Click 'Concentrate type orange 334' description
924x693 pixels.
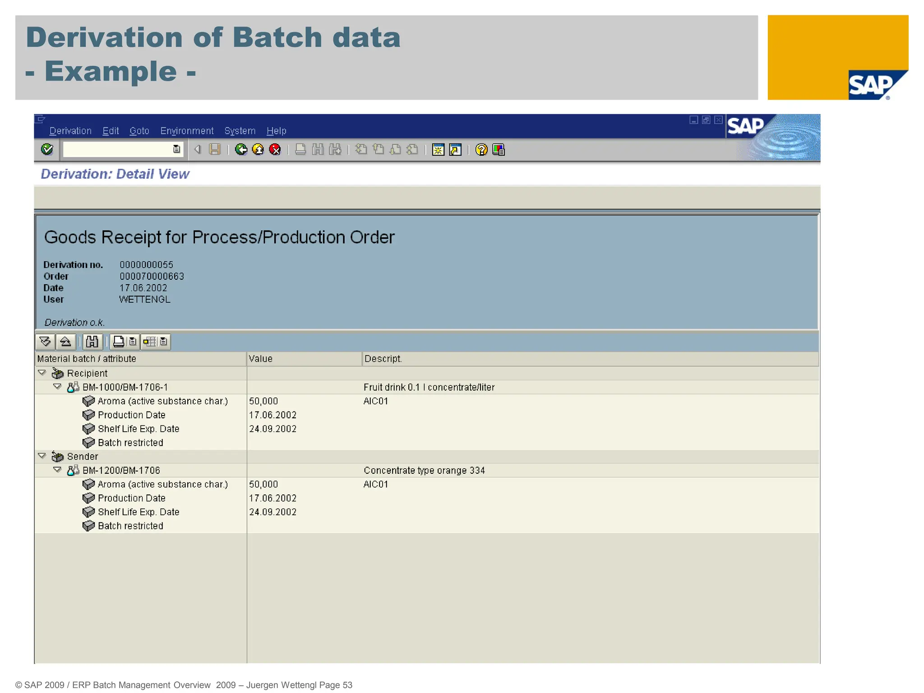coord(424,471)
